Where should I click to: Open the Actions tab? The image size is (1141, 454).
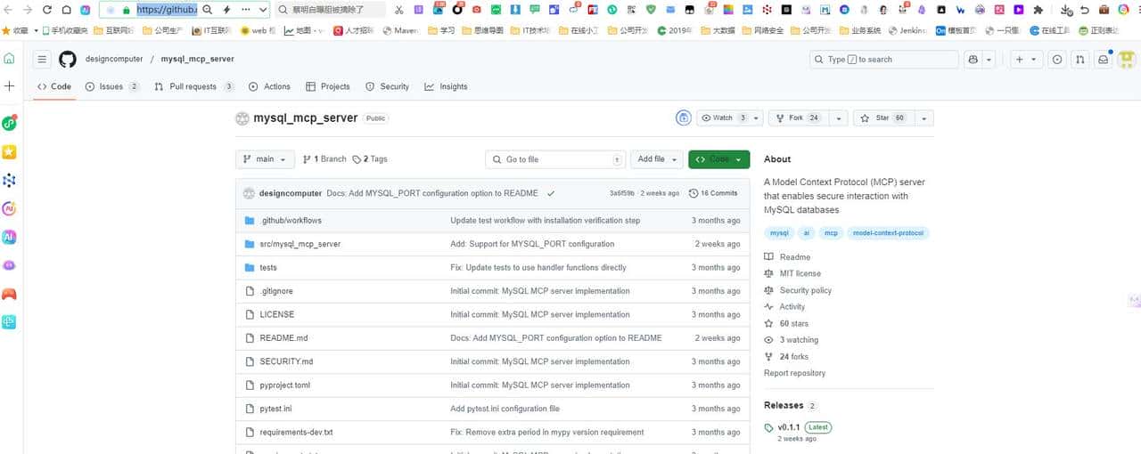(269, 86)
